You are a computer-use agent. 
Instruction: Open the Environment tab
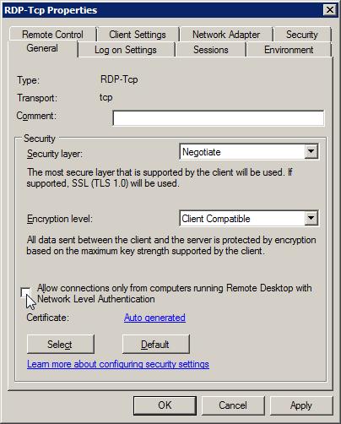click(289, 50)
